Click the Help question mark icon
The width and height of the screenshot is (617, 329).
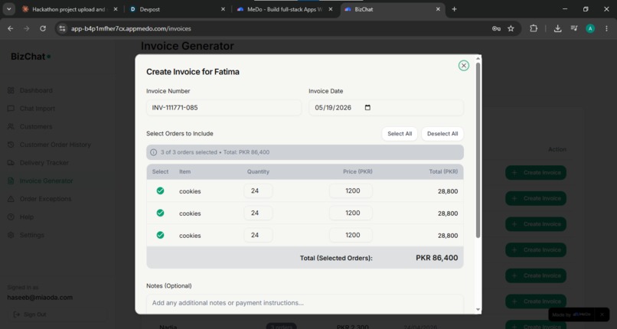(11, 217)
